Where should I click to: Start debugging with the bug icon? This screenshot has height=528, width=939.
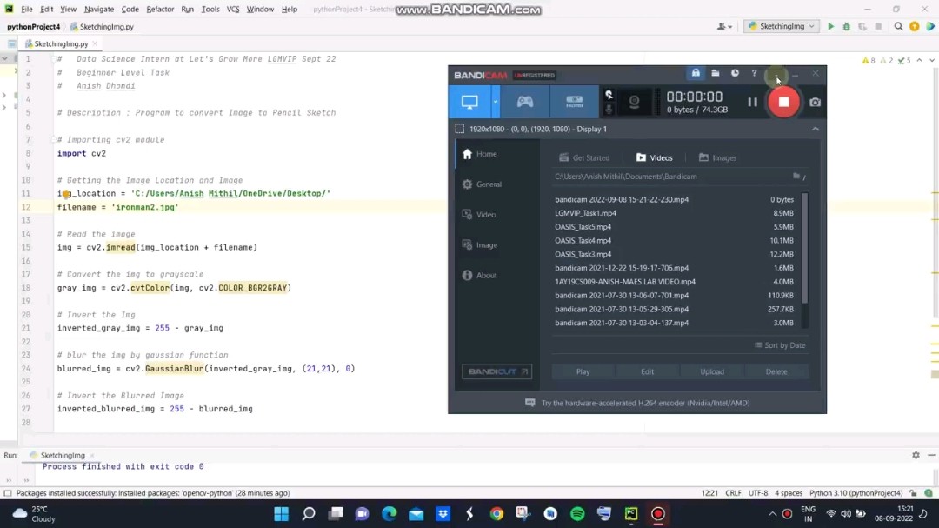point(846,27)
